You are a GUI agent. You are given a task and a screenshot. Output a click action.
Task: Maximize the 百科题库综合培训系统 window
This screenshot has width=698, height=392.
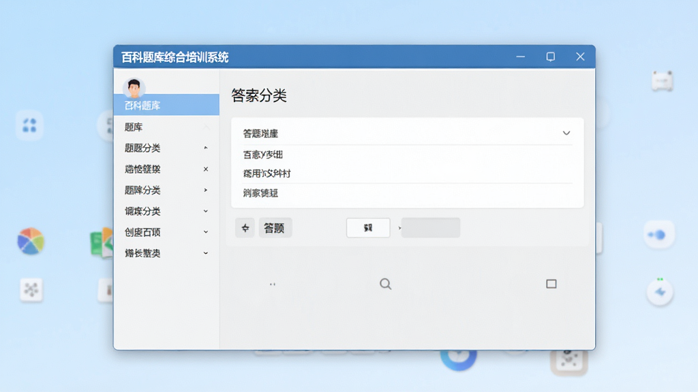pyautogui.click(x=551, y=57)
